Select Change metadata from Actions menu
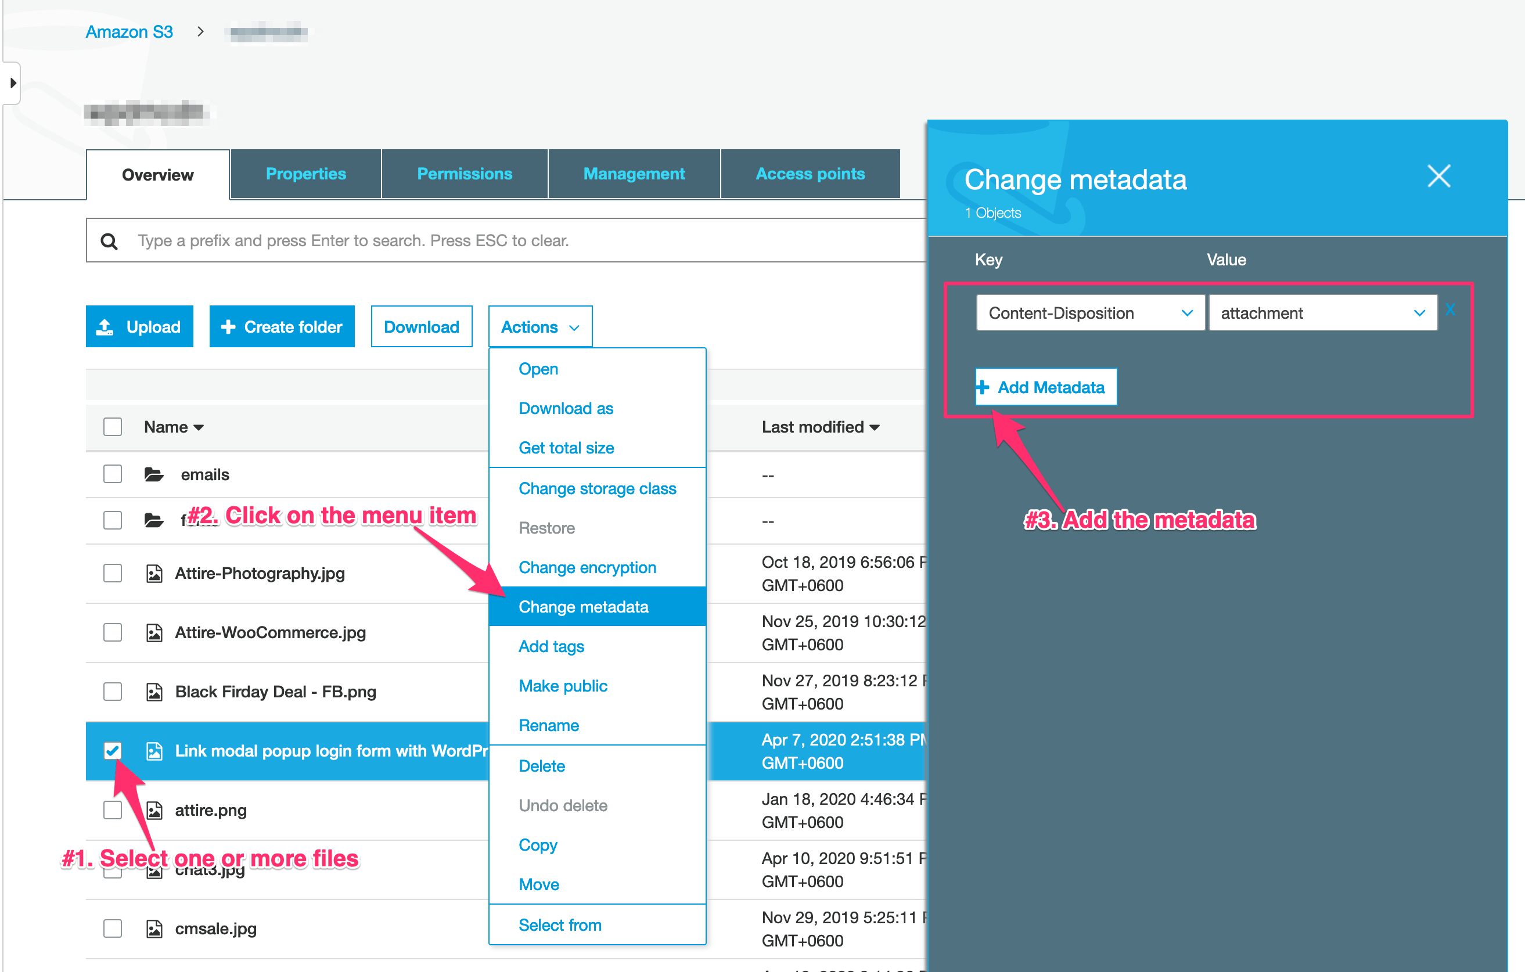Screen dimensions: 1525x972 point(582,607)
